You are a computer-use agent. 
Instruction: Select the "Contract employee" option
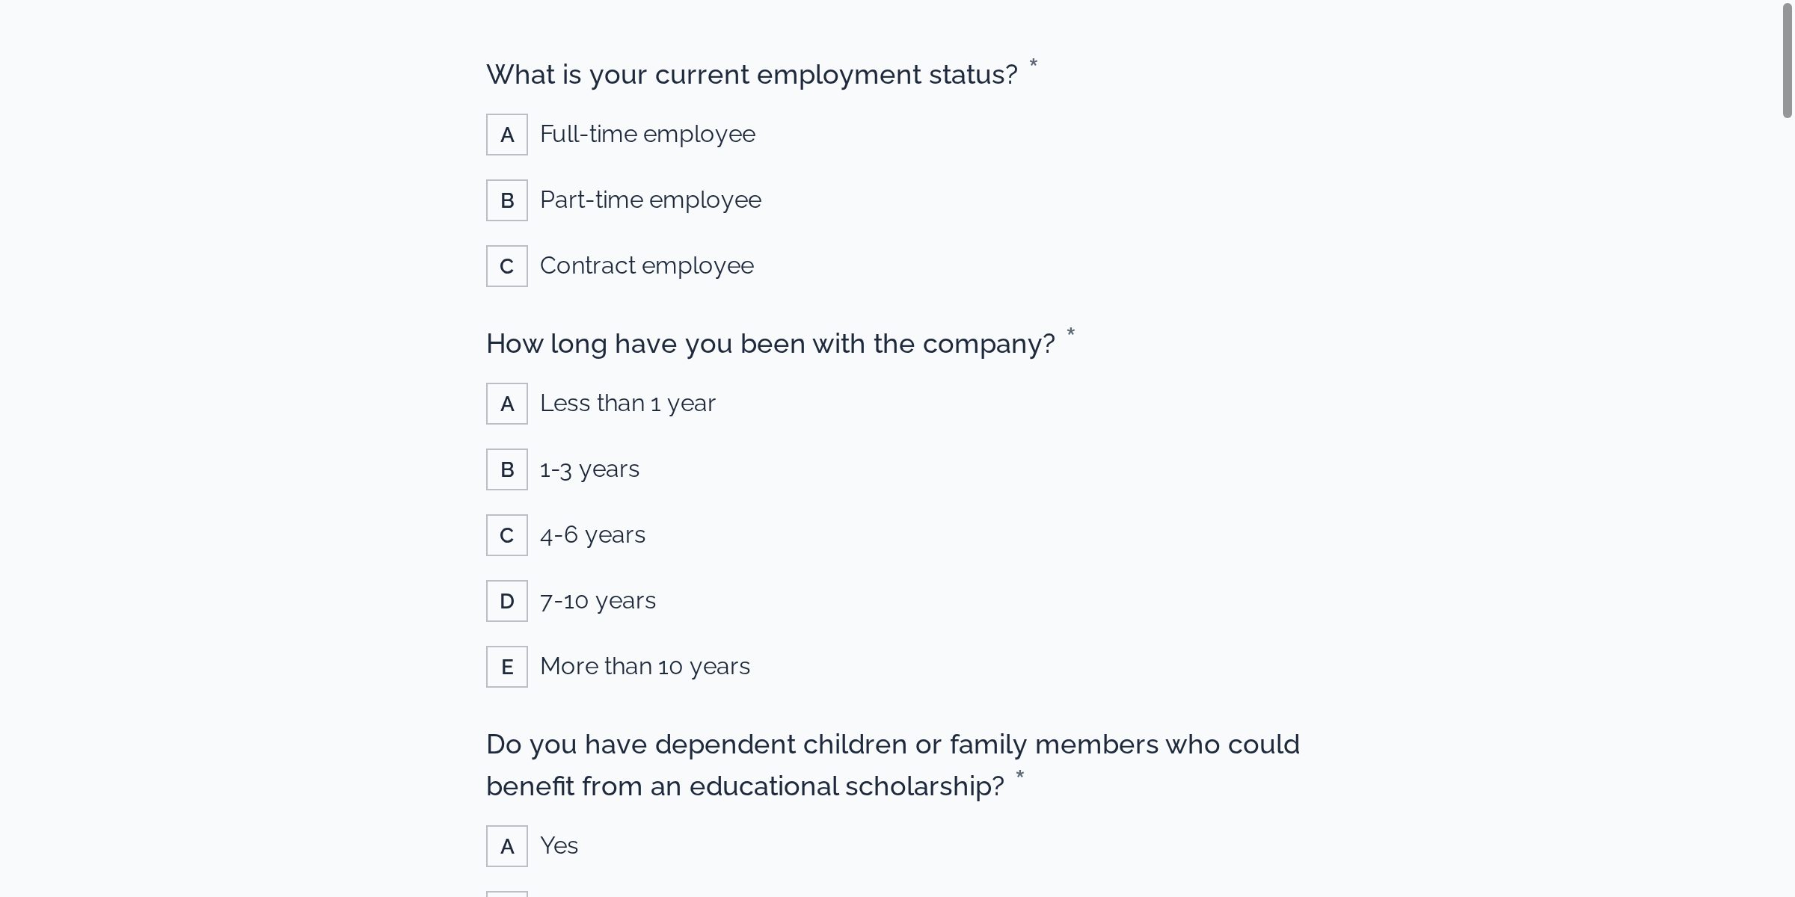[x=646, y=265]
